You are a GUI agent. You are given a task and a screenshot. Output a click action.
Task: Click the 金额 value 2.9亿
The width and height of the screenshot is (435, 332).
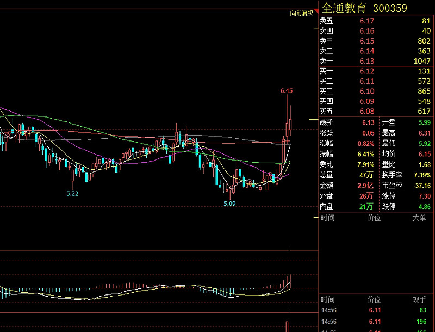tap(365, 186)
